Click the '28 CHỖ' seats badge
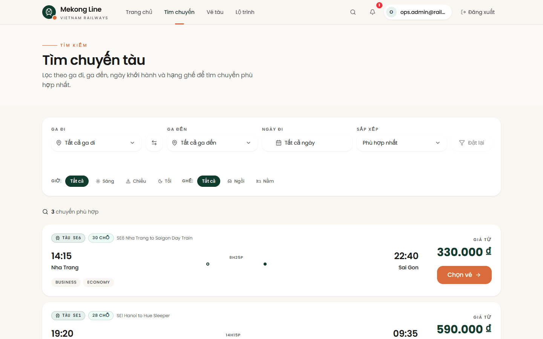 [x=101, y=316]
